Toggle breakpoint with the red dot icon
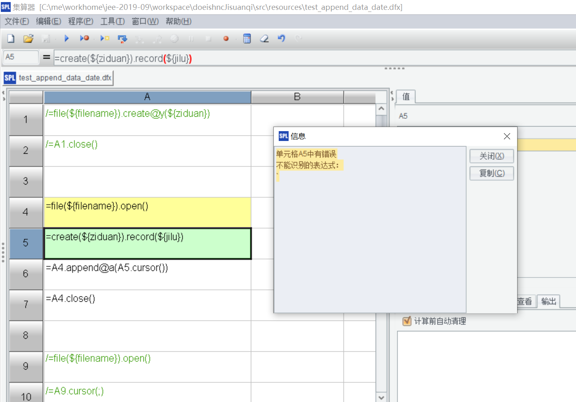576x402 pixels. coord(226,39)
